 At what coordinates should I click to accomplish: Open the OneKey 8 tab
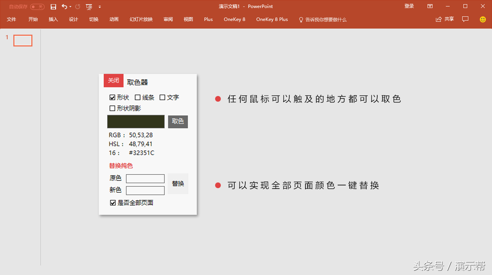tap(235, 19)
